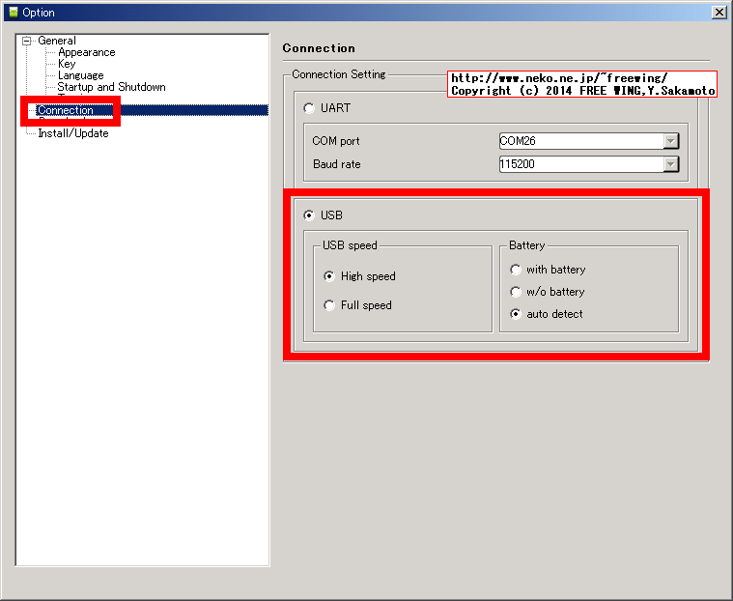
Task: Select the w/o battery option
Action: click(x=516, y=292)
